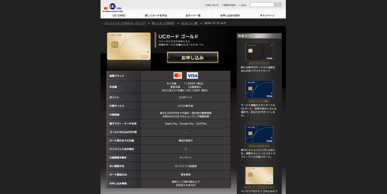The height and width of the screenshot is (194, 387).
Task: Open the UC CARD nav tab
Action: (x=119, y=15)
